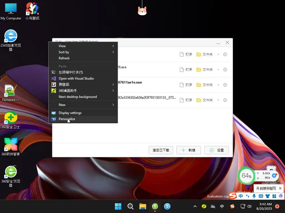Choose Refresh in the context menu
This screenshot has width=285, height=213.
click(83, 58)
